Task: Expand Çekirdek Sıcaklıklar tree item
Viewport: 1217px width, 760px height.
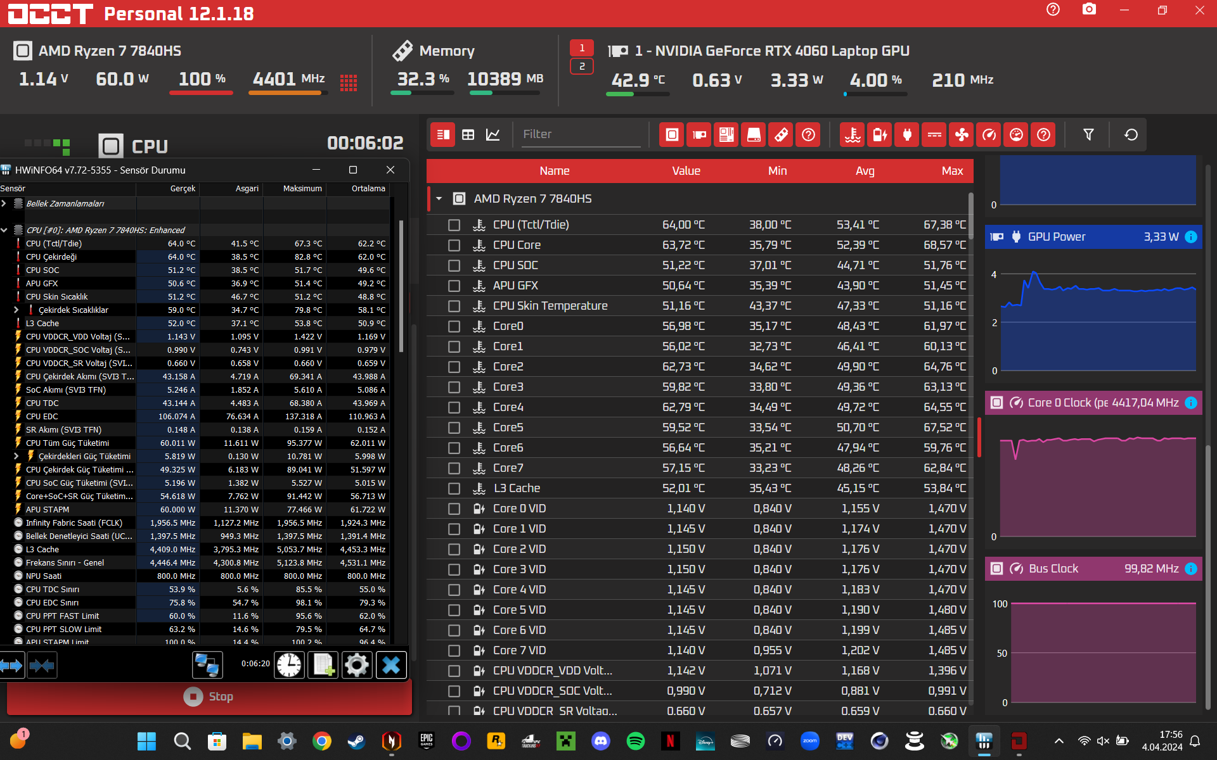Action: click(16, 310)
